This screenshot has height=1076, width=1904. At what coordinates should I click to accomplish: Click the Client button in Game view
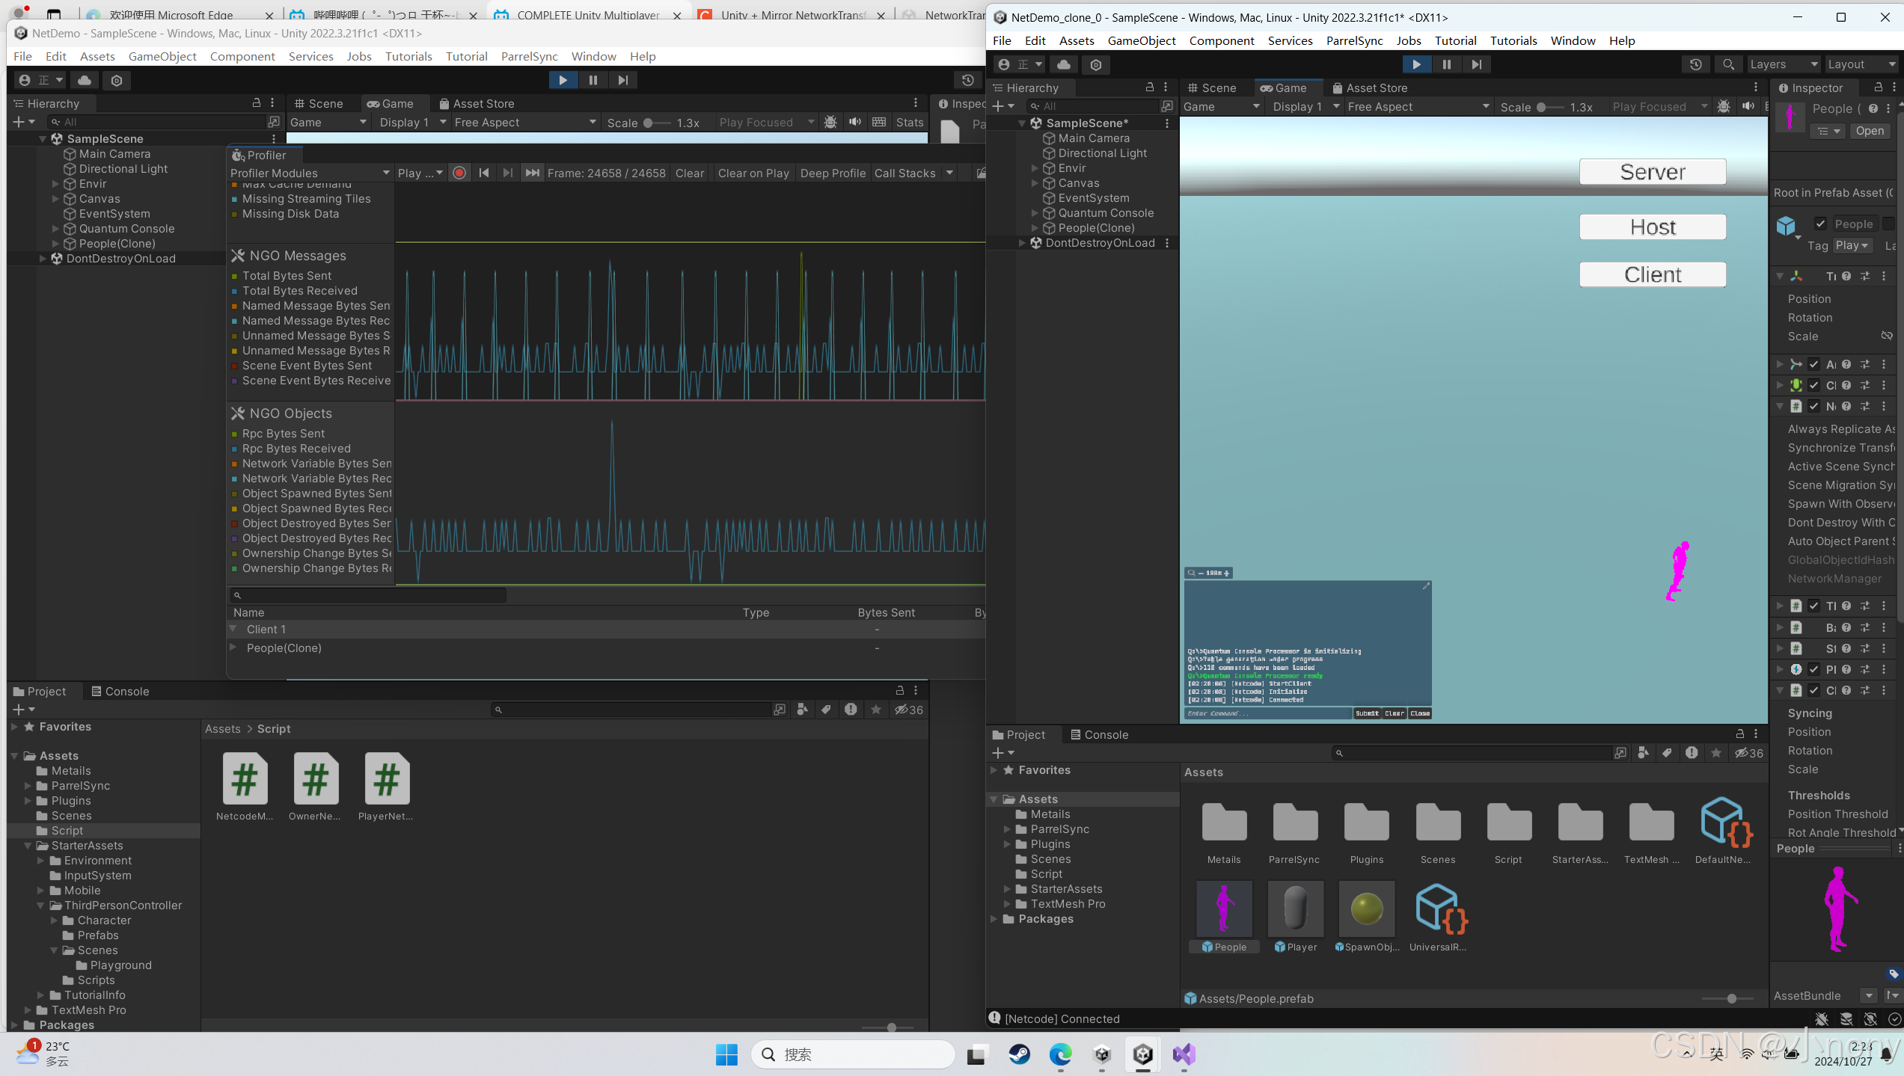(1653, 274)
